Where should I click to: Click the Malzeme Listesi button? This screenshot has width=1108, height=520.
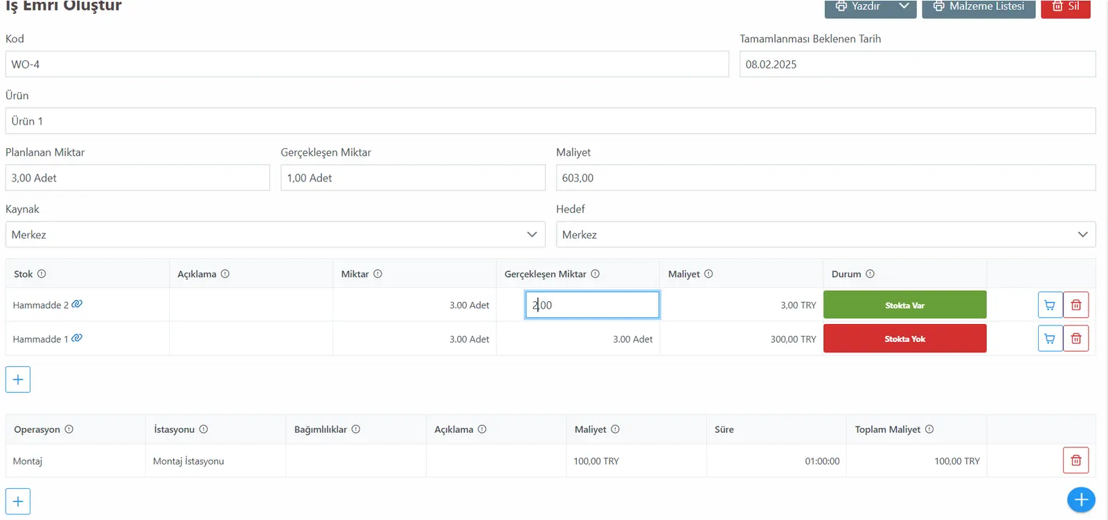pos(979,7)
